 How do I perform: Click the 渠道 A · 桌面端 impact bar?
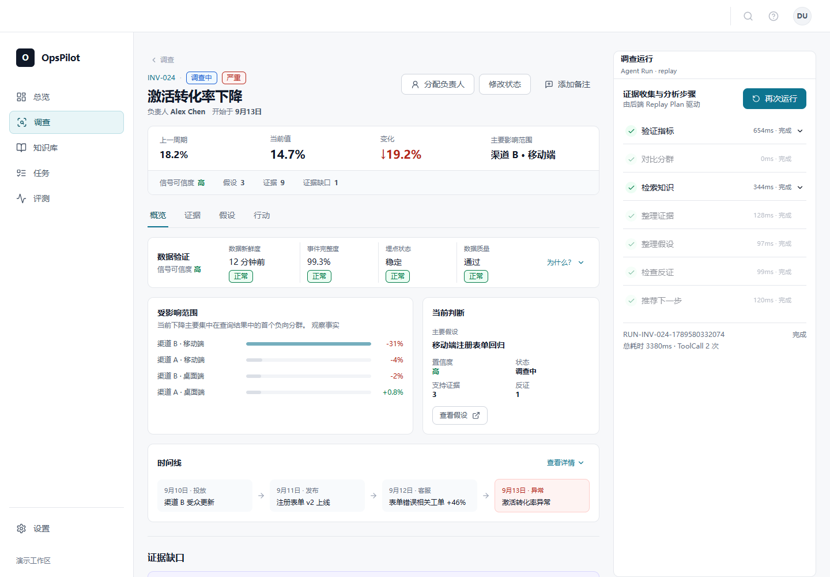pos(308,392)
